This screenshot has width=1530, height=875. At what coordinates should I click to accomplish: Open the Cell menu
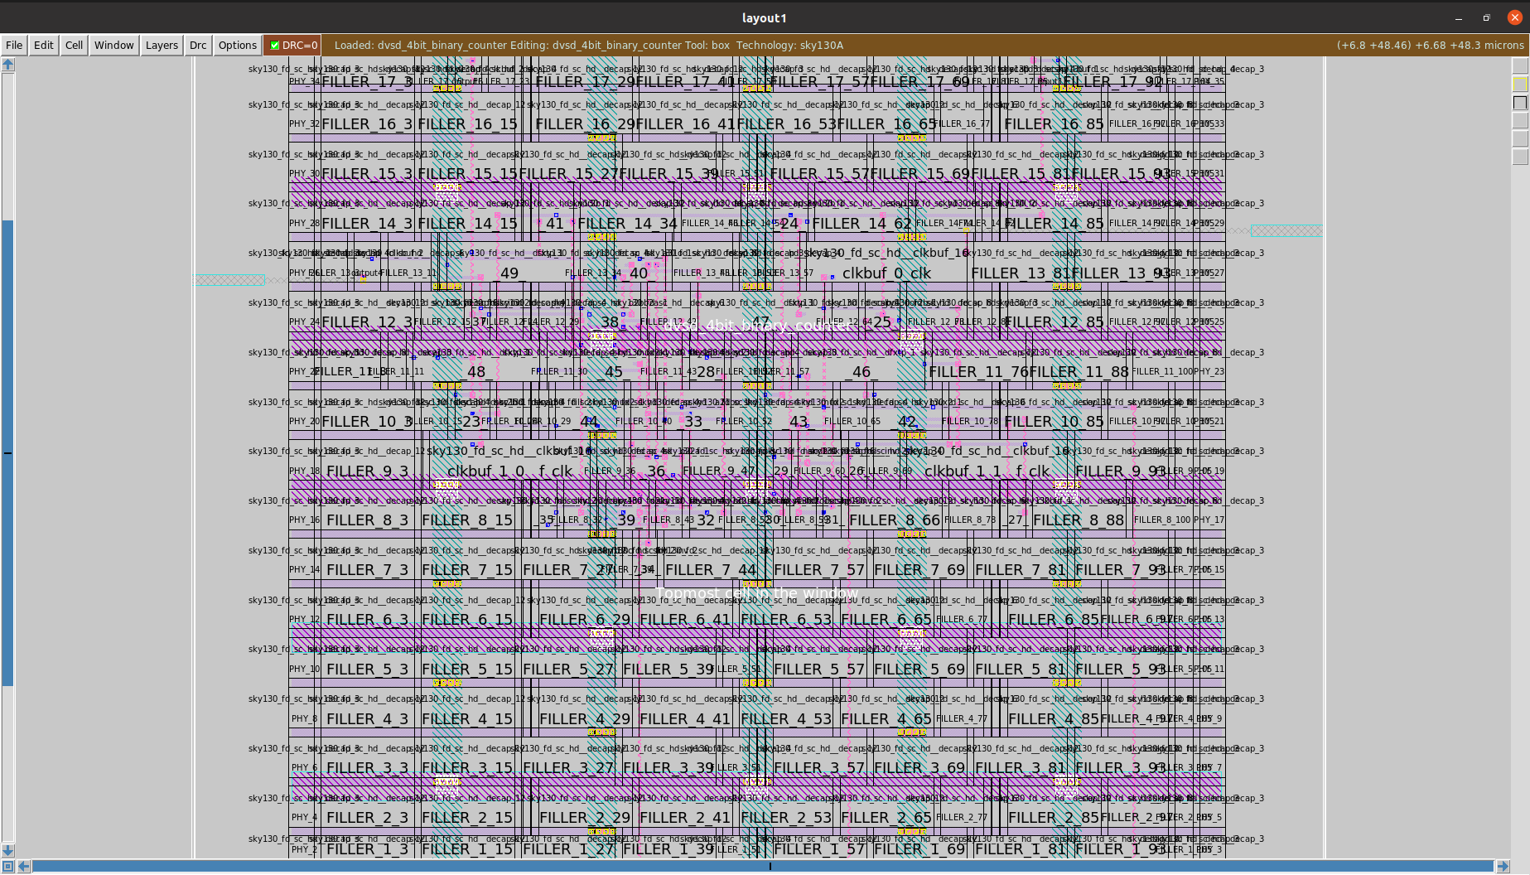[x=73, y=45]
